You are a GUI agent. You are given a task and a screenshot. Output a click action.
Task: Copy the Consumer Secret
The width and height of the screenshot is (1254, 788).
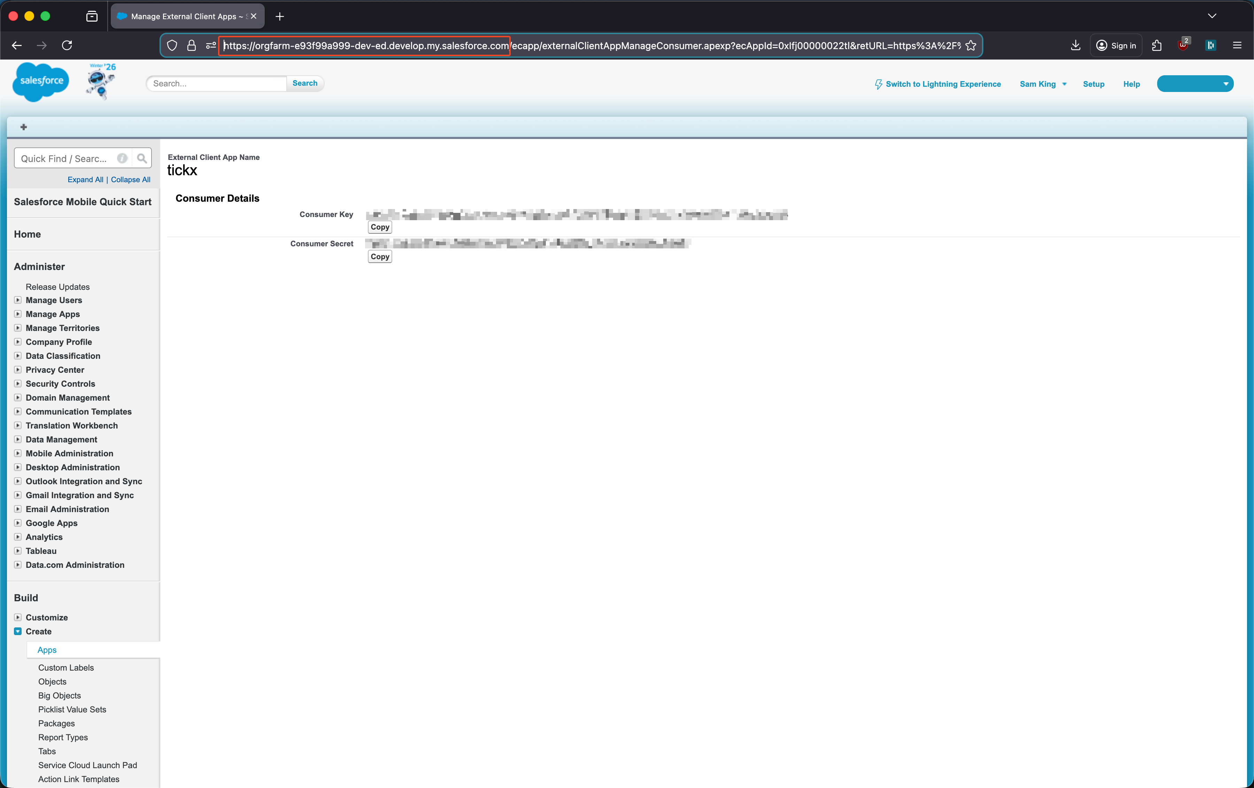pos(380,257)
